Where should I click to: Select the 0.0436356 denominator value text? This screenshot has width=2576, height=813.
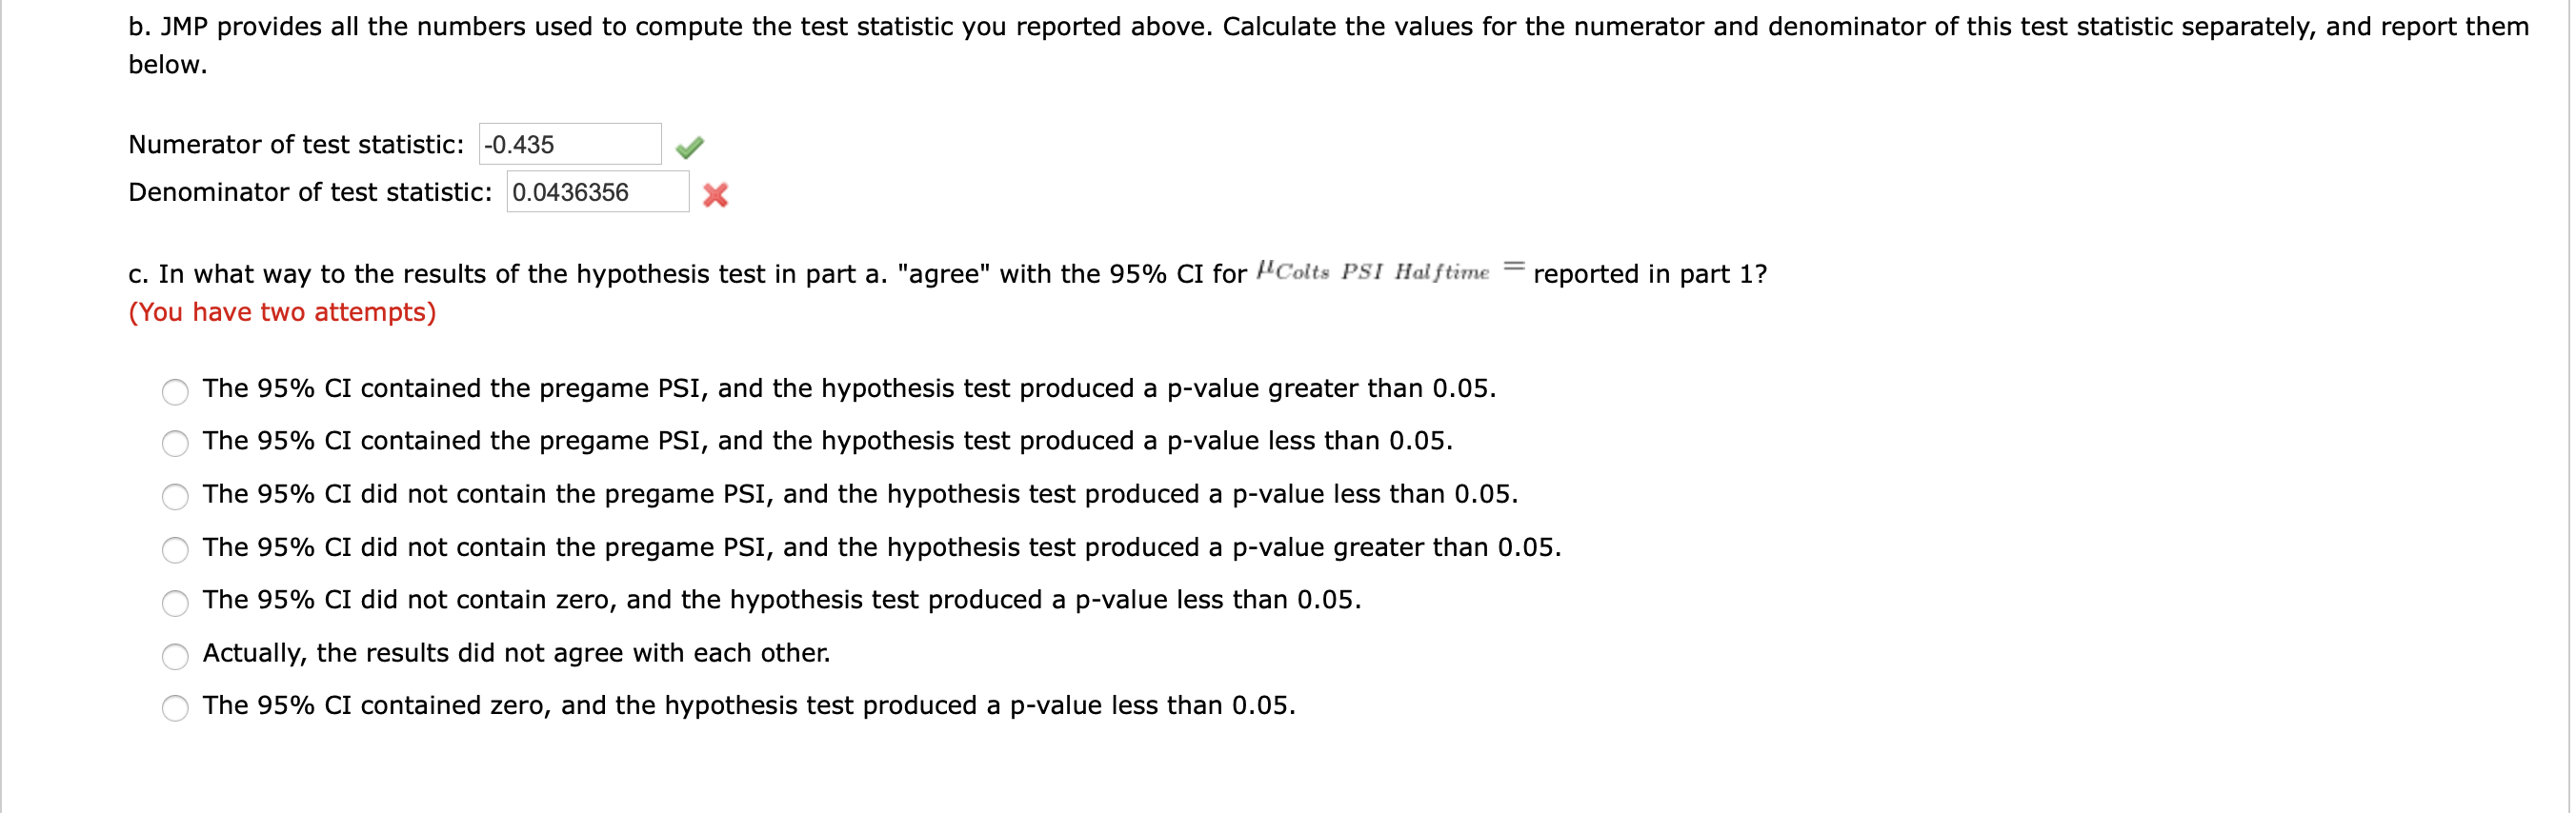570,192
